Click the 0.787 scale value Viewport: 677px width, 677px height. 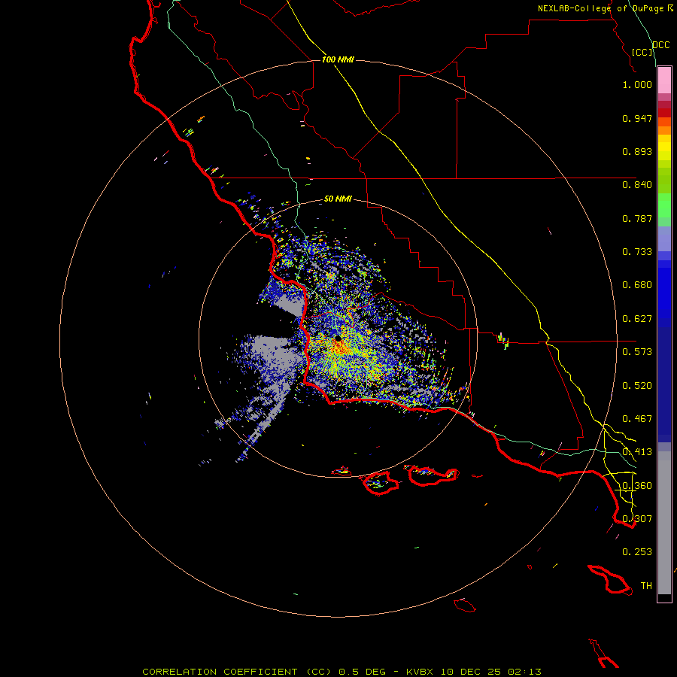pyautogui.click(x=637, y=218)
